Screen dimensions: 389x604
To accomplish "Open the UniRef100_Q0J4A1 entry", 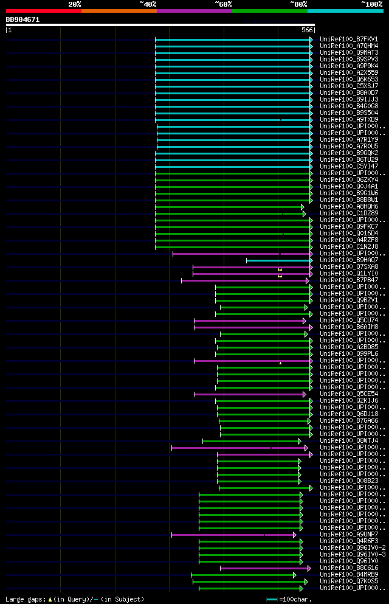I will (349, 187).
